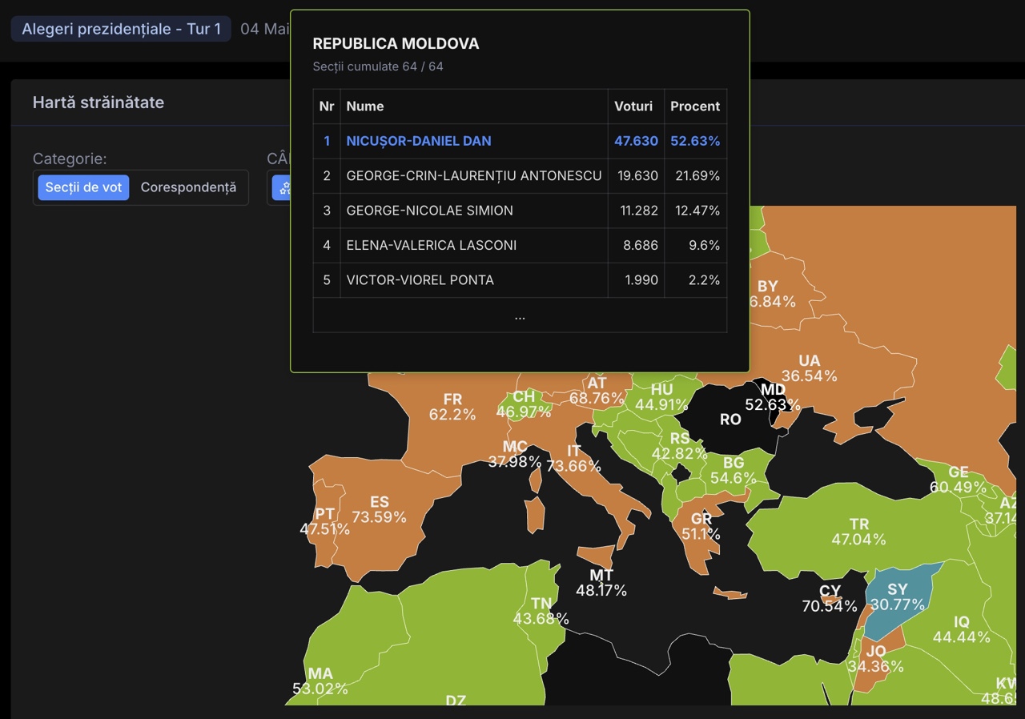
Task: Select the George-Nicolae Simion row
Action: click(520, 211)
